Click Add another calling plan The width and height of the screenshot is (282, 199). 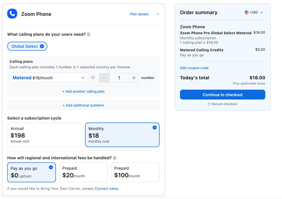pos(83,92)
